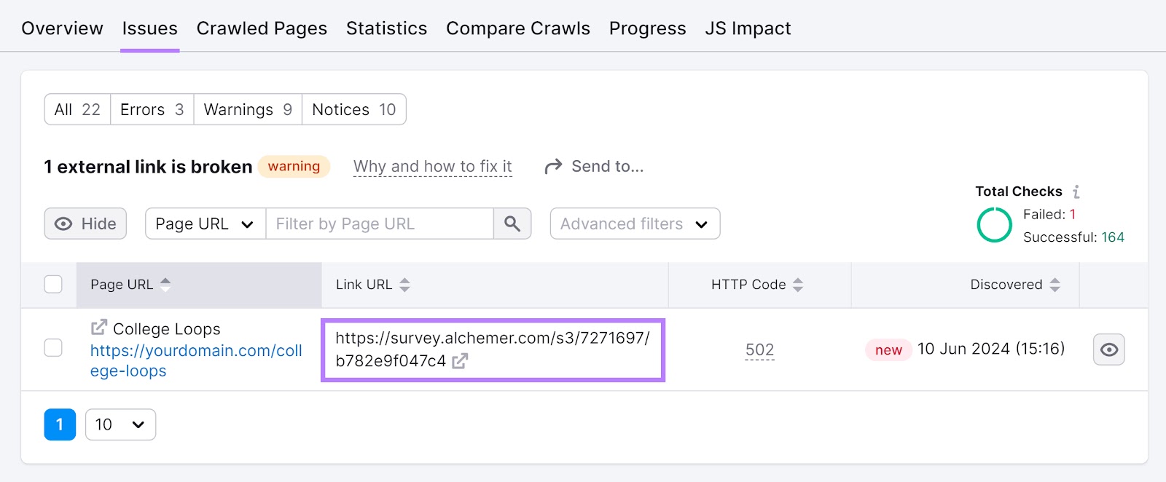Click the Total Checks progress ring

pos(993,225)
